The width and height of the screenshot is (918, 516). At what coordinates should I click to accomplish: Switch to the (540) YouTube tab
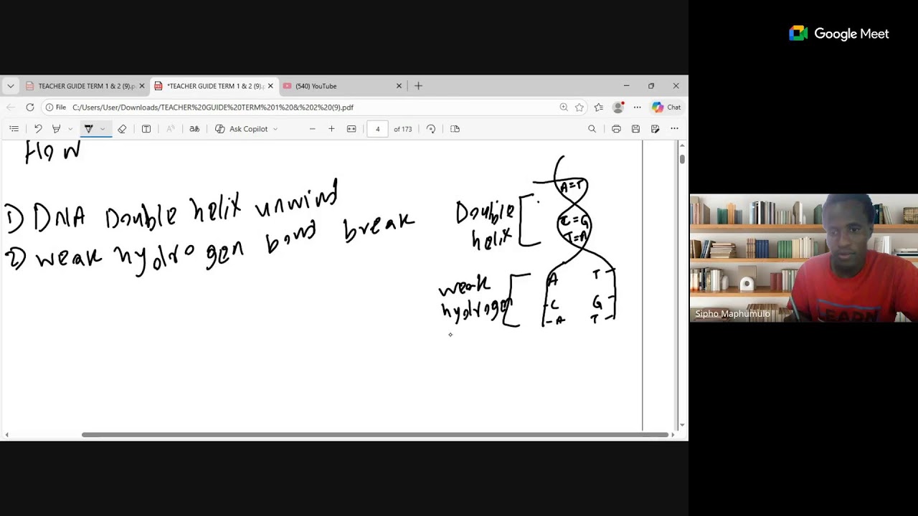(x=343, y=86)
